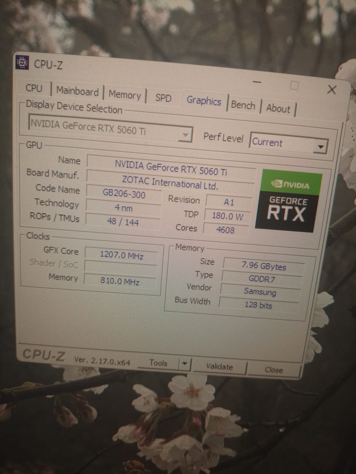
Task: Click the Tools button
Action: (158, 363)
